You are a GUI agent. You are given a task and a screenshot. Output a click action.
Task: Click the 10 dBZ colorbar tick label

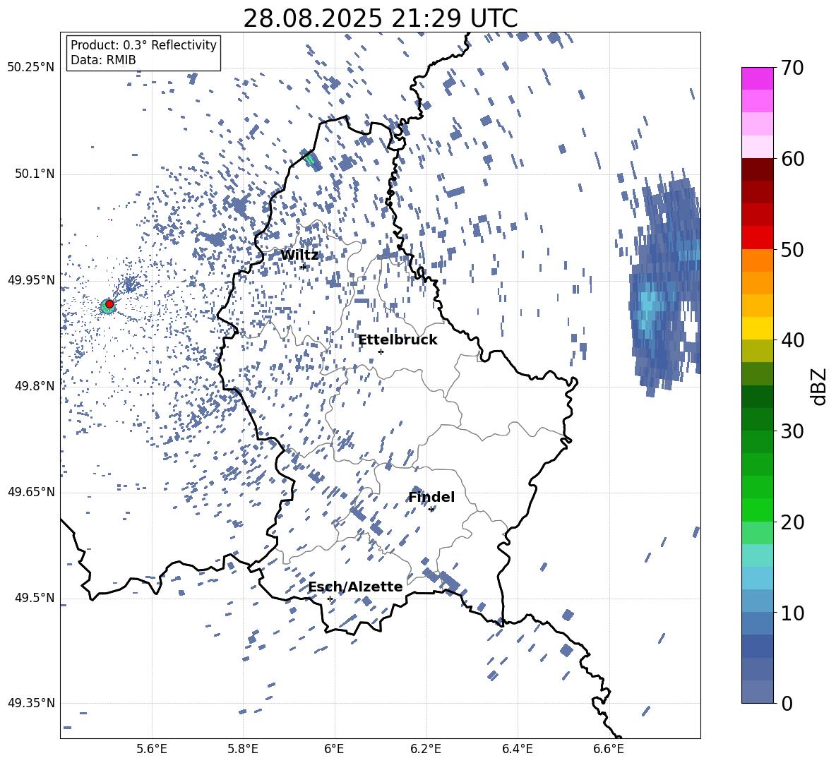792,613
